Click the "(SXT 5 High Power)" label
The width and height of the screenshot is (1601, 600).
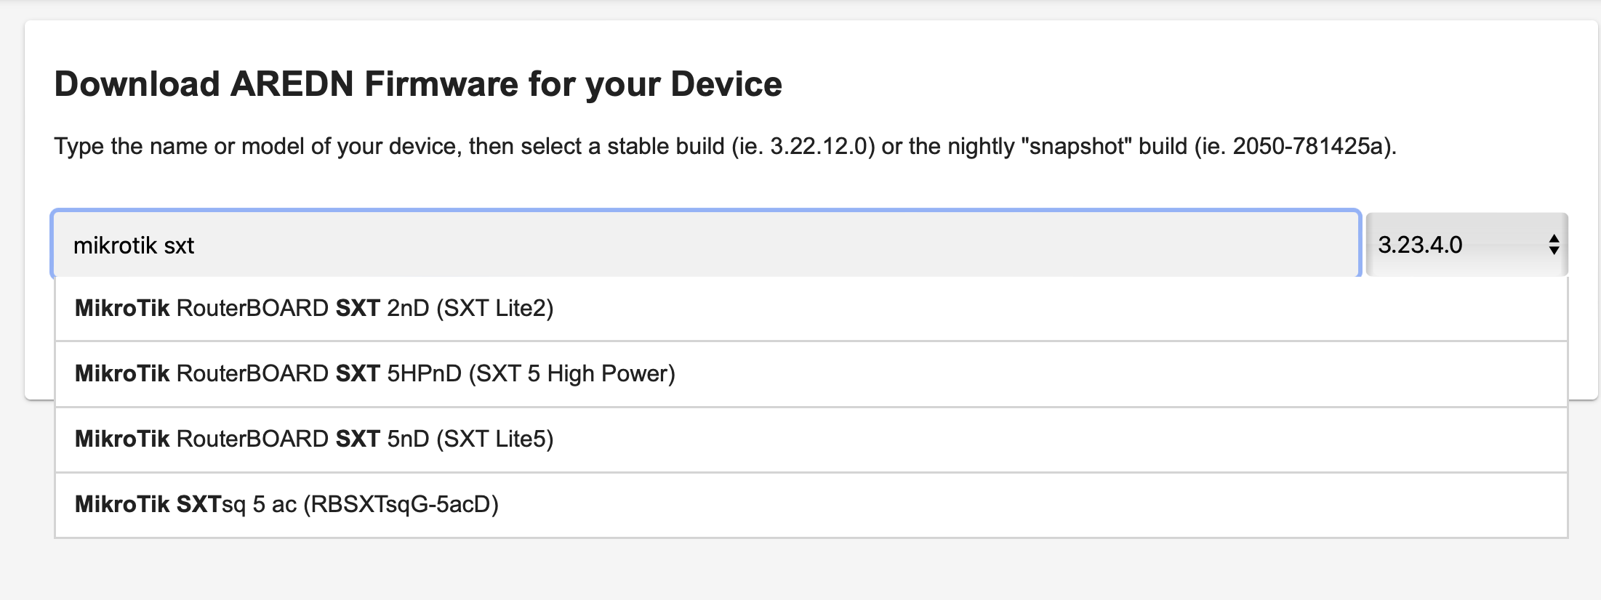point(572,374)
